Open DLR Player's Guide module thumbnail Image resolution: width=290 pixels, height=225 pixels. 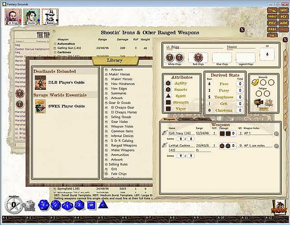click(x=40, y=82)
